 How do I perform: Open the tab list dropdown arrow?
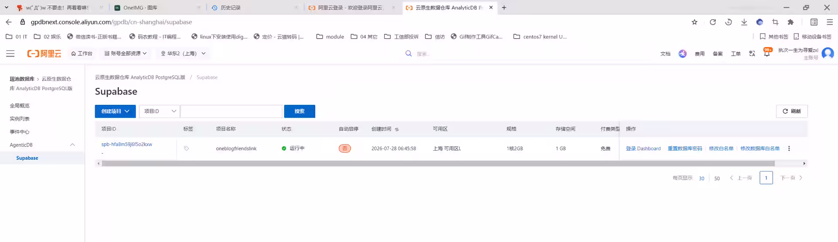(7, 7)
